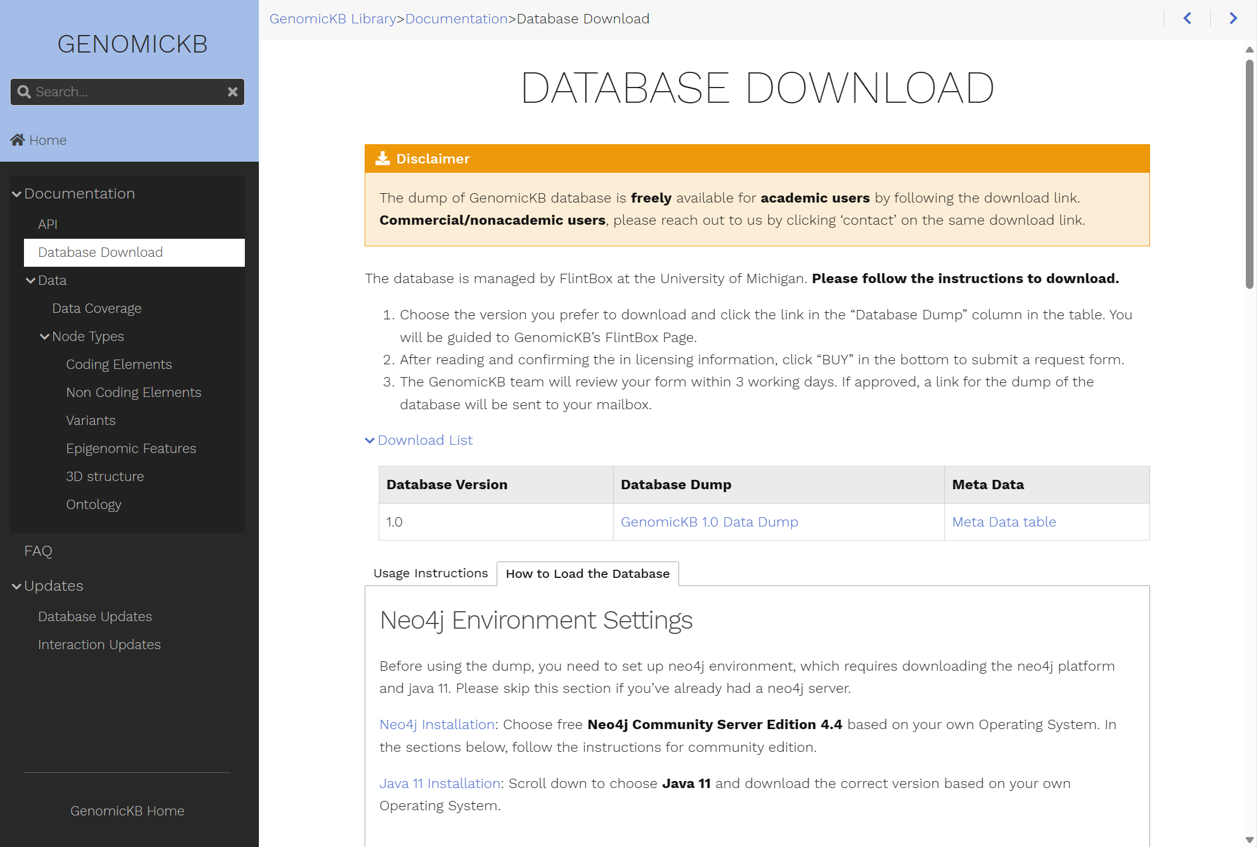Click the search magnifier icon

24,92
